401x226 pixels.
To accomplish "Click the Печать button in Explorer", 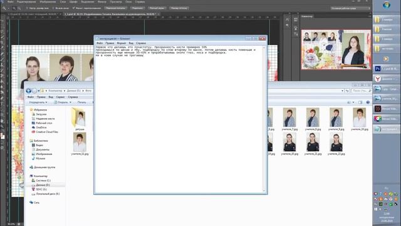I will pos(82,102).
